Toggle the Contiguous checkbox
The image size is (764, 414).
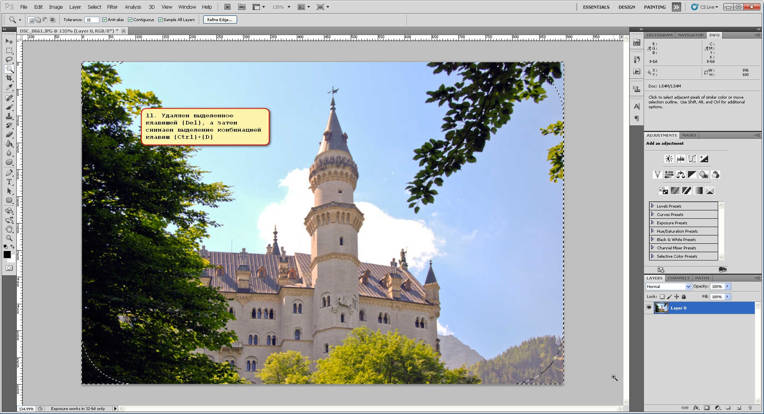tap(130, 19)
